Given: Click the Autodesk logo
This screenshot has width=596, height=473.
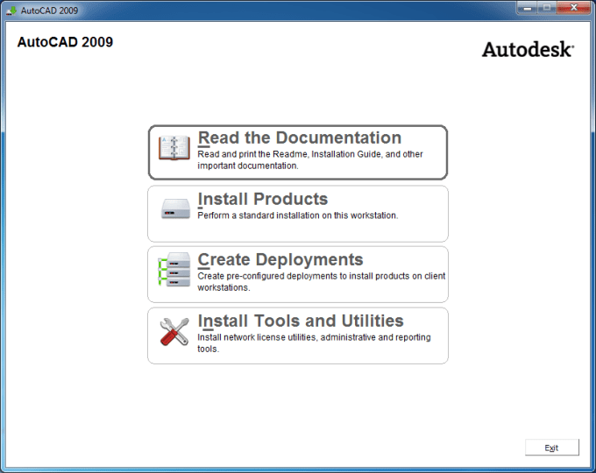Looking at the screenshot, I should click(528, 50).
